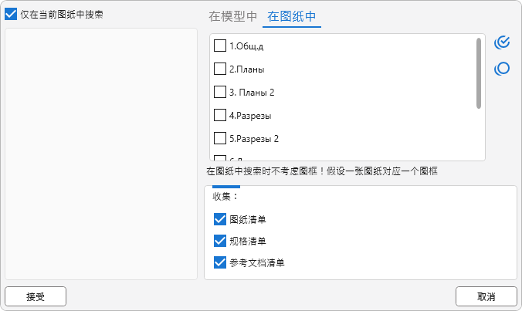Click the drawing list vertical scrollbar
This screenshot has height=311, width=522.
(x=480, y=73)
